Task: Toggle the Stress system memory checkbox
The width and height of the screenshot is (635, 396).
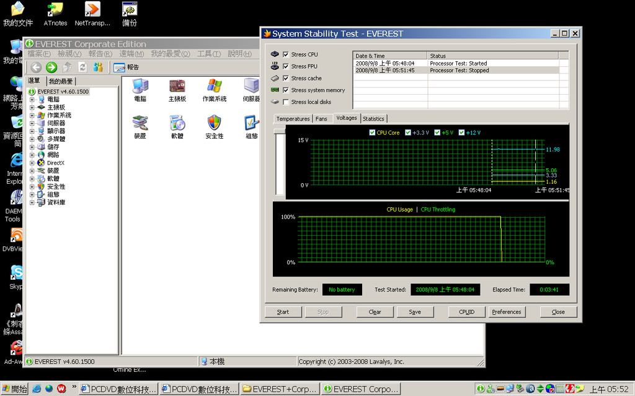Action: pyautogui.click(x=286, y=90)
